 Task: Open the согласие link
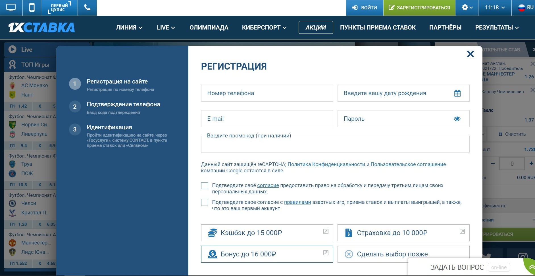click(268, 185)
